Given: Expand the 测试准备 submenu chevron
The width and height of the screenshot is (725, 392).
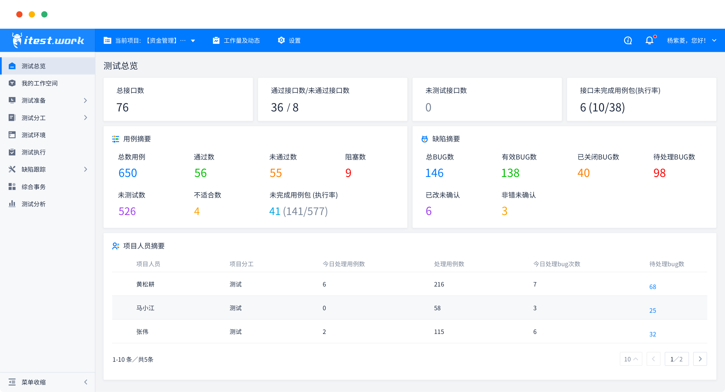Looking at the screenshot, I should point(86,100).
